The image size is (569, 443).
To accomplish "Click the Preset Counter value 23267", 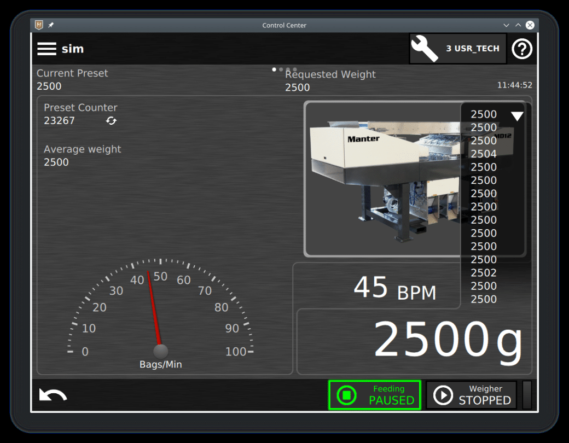I will 59,120.
